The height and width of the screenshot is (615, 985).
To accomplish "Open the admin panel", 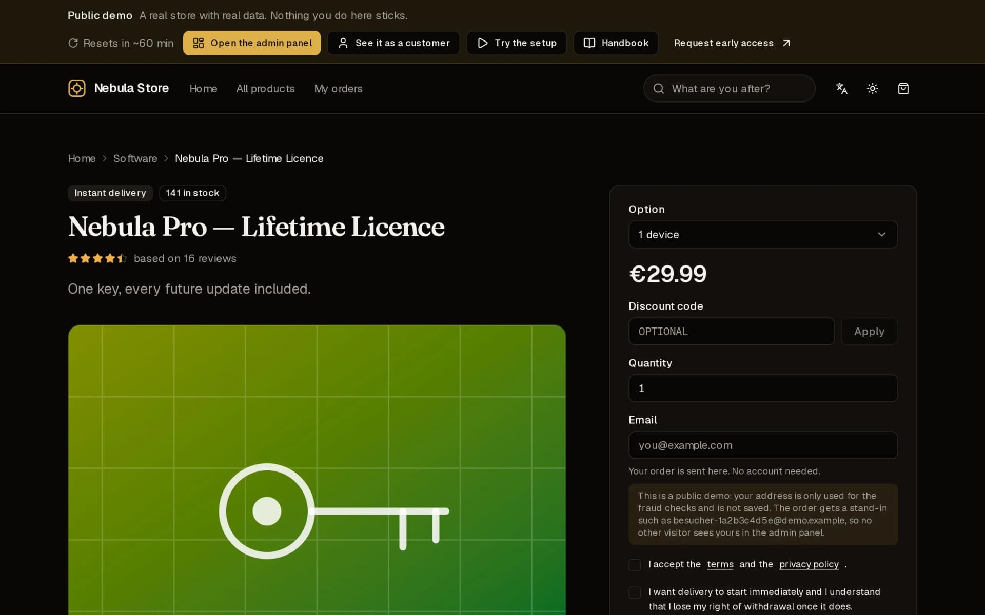I will (x=251, y=43).
